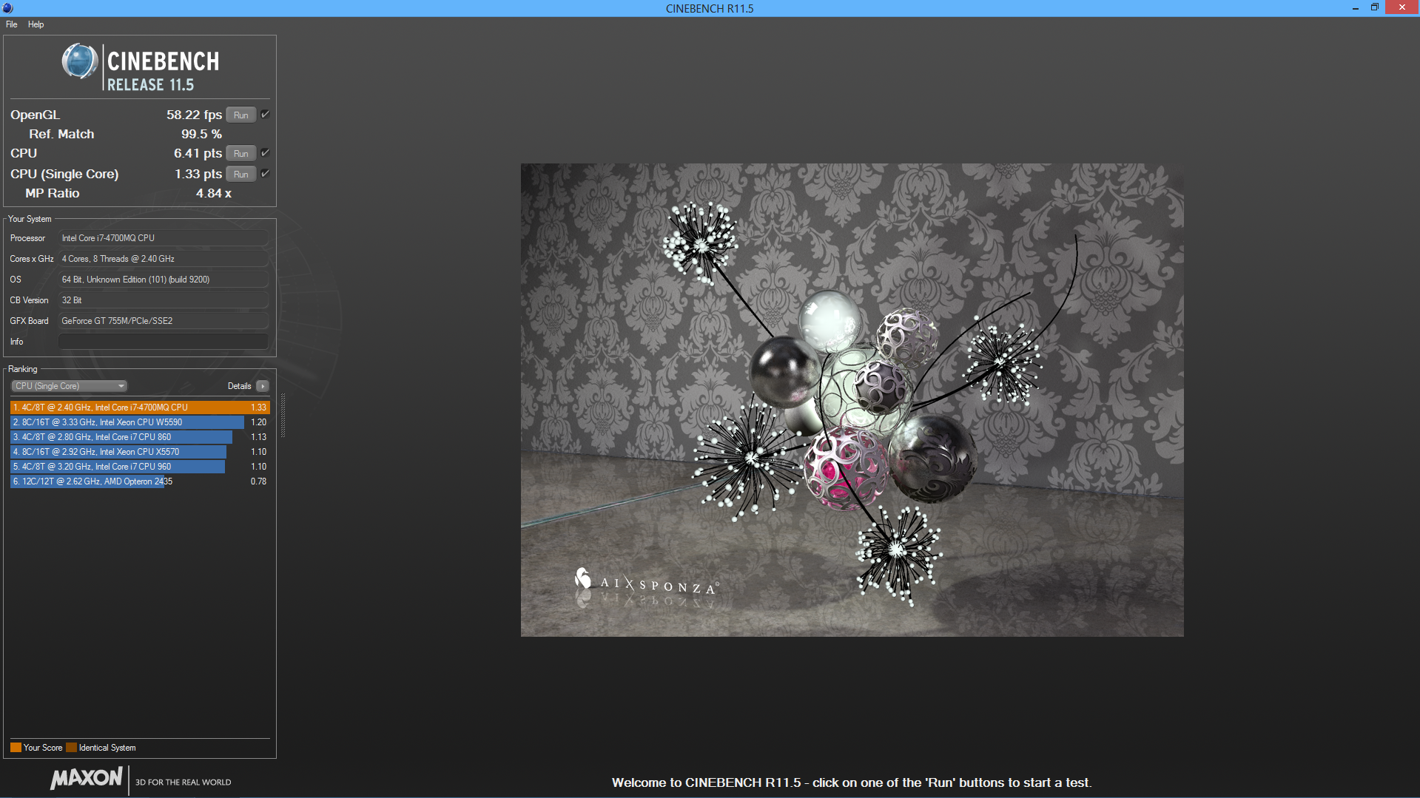
Task: Click the MAXON logo
Action: click(87, 778)
